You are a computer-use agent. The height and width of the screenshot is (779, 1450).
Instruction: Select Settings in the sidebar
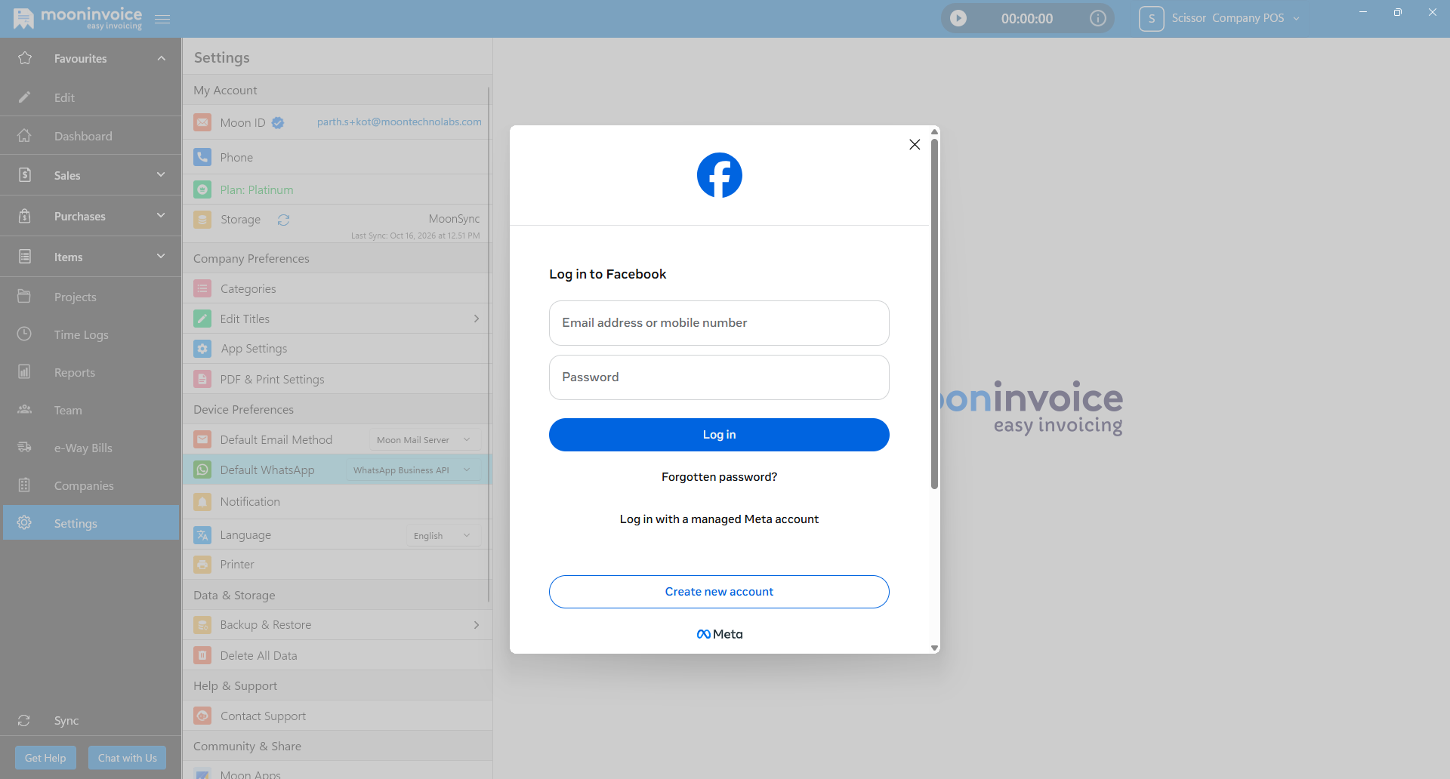(x=91, y=522)
